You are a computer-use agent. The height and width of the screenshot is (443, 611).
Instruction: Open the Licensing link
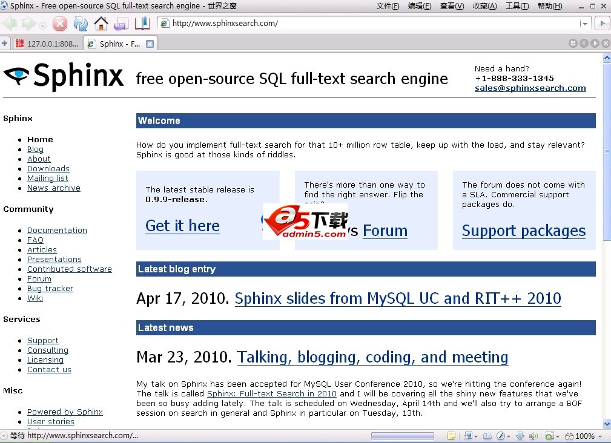[45, 360]
